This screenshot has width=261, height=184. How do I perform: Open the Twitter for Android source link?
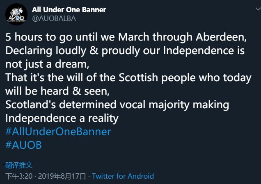click(123, 176)
